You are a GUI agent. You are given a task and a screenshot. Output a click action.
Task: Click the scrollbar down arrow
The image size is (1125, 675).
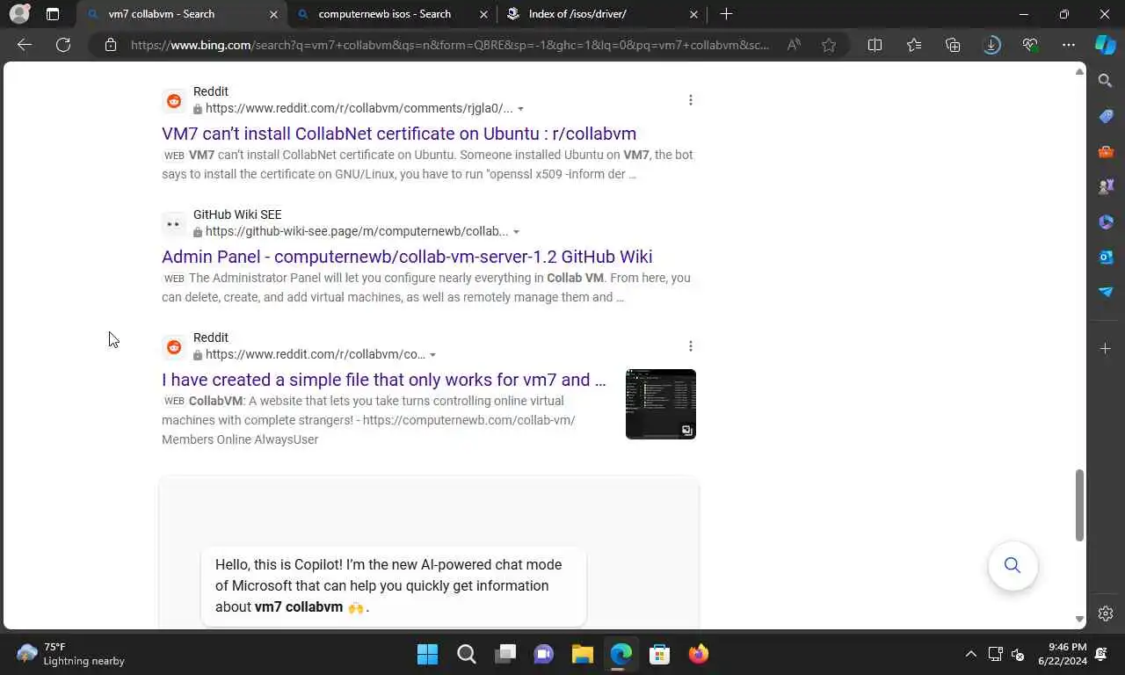tap(1079, 620)
